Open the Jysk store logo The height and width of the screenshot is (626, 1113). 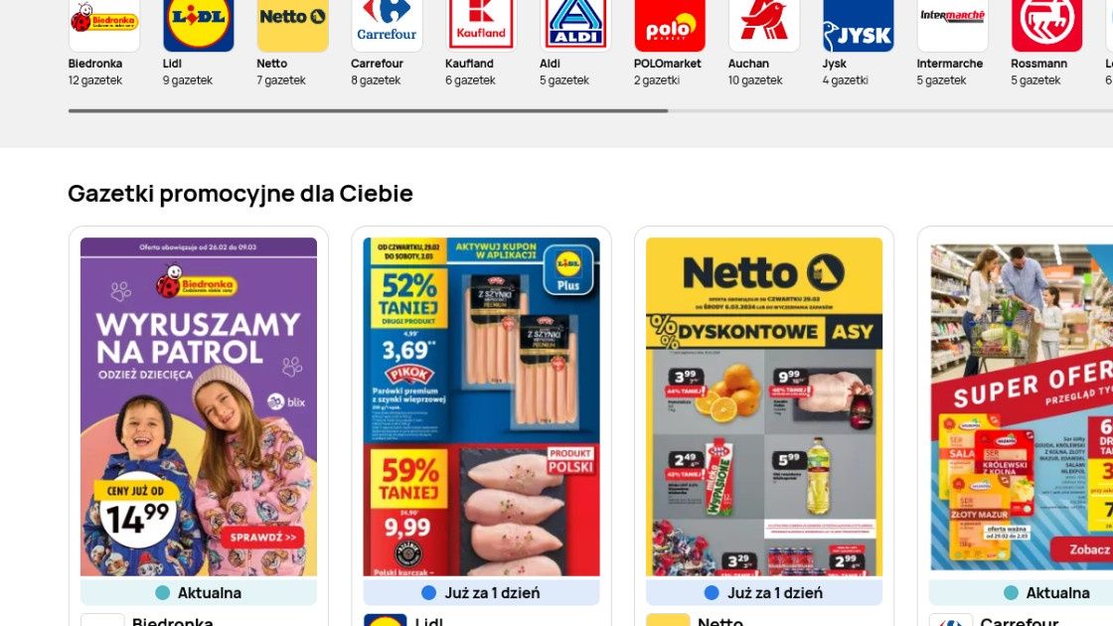tap(859, 25)
